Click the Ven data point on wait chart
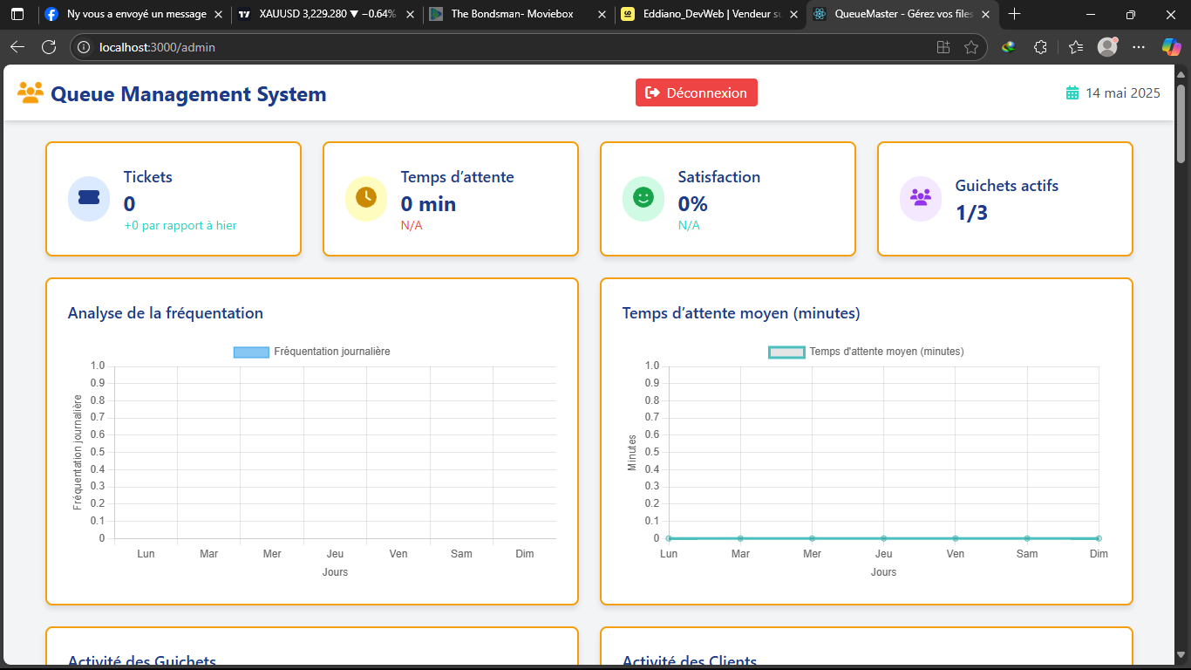Image resolution: width=1191 pixels, height=670 pixels. (956, 538)
